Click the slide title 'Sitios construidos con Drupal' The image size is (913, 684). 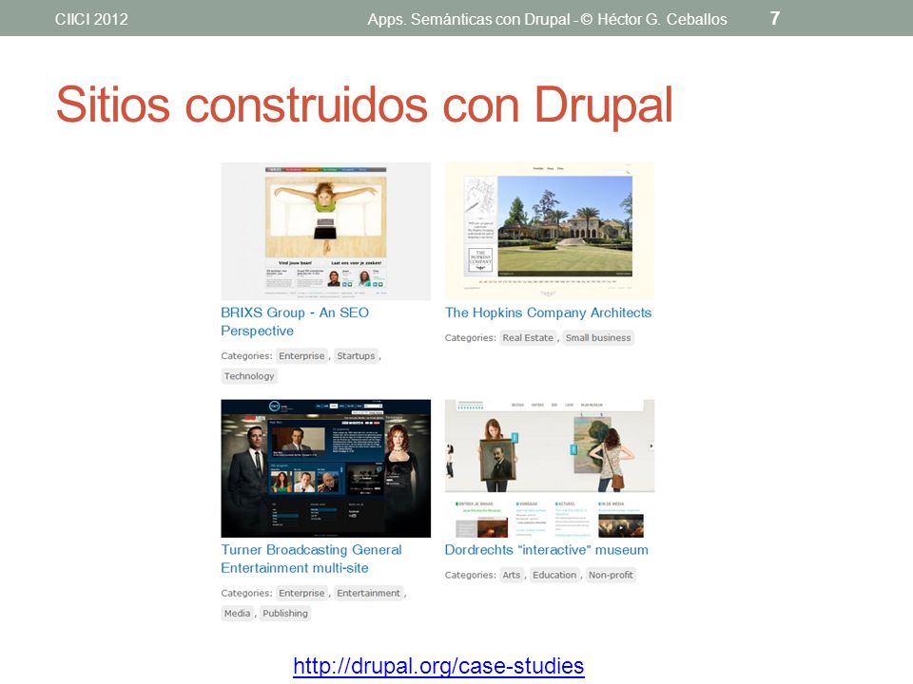pos(364,105)
